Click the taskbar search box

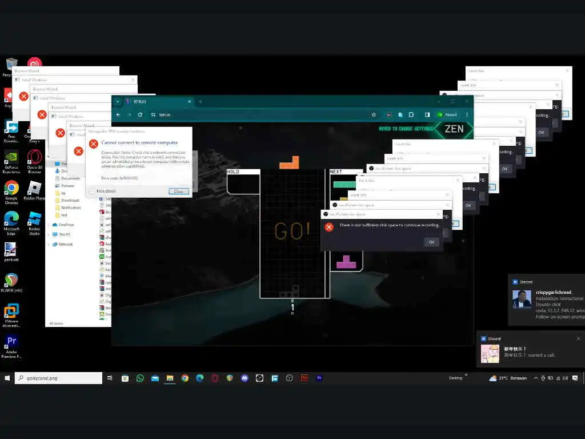pos(59,378)
